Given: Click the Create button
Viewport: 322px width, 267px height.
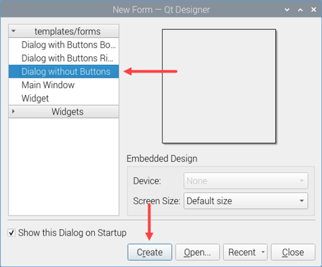Looking at the screenshot, I should [x=150, y=252].
